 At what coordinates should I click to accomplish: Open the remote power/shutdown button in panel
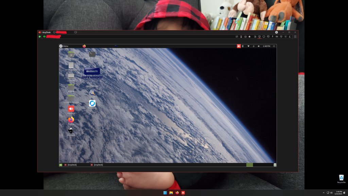(x=274, y=46)
